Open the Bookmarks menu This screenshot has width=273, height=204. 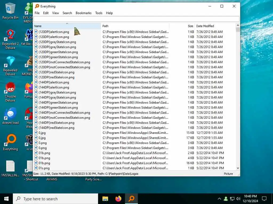click(x=83, y=13)
